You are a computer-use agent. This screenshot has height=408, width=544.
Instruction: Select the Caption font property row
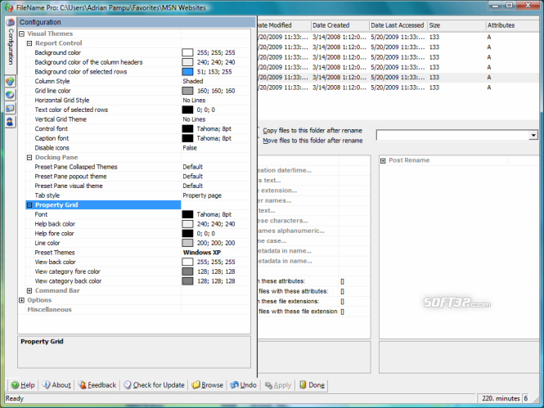137,138
